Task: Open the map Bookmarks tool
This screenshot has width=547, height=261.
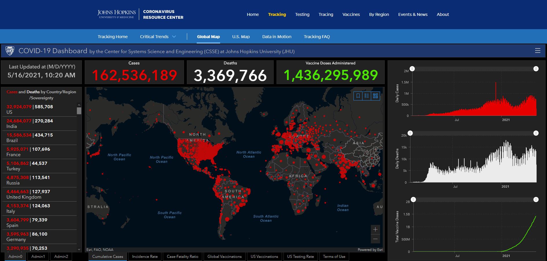Action: pos(358,96)
